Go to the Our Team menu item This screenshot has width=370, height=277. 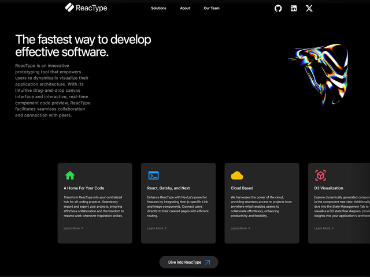click(x=212, y=8)
